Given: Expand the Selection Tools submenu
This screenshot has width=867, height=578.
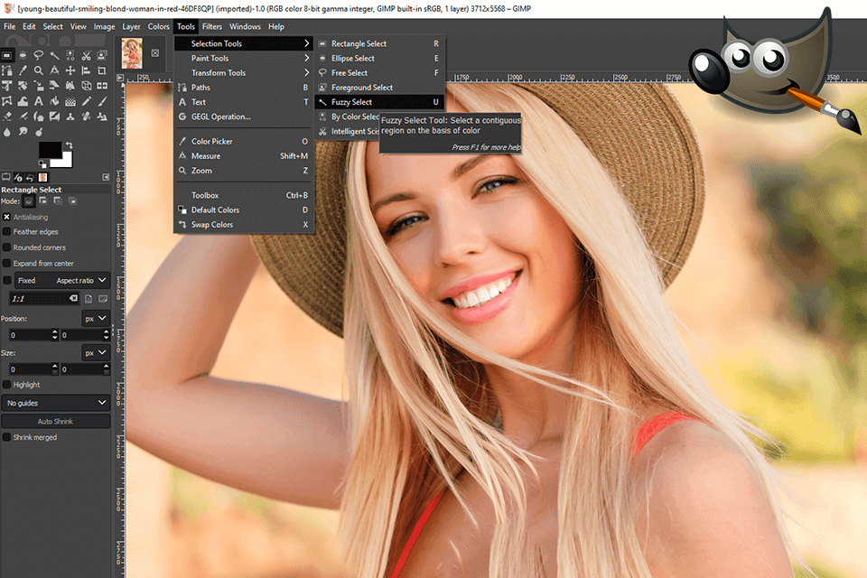Looking at the screenshot, I should 244,43.
